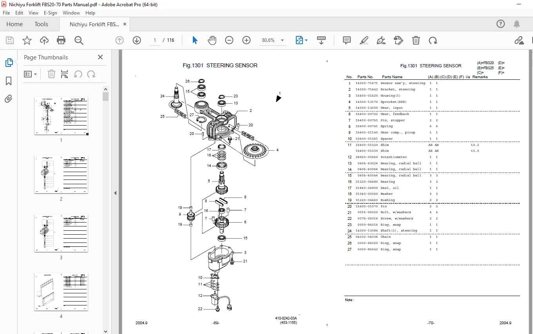Select the Highlight text tool
Screen dimensions: 533x334
pyautogui.click(x=364, y=40)
